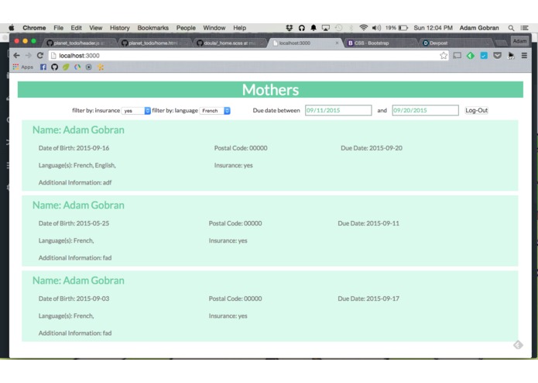
Task: Click the Log-Out button
Action: click(477, 110)
